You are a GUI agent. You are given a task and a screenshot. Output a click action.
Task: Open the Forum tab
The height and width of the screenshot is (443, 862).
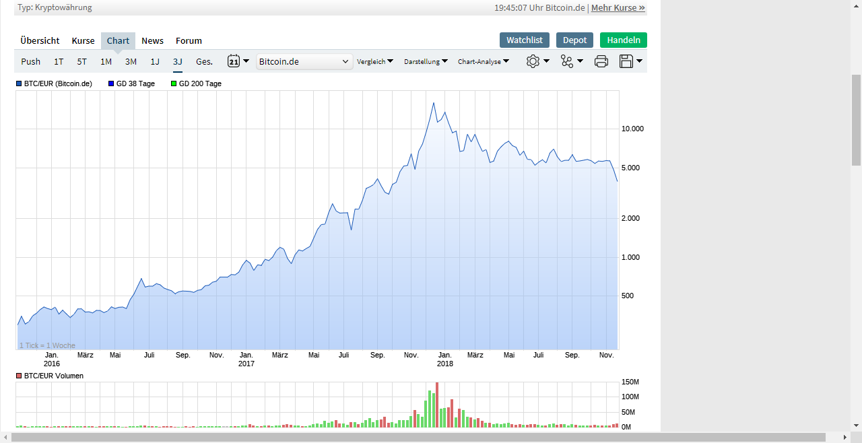pos(189,40)
